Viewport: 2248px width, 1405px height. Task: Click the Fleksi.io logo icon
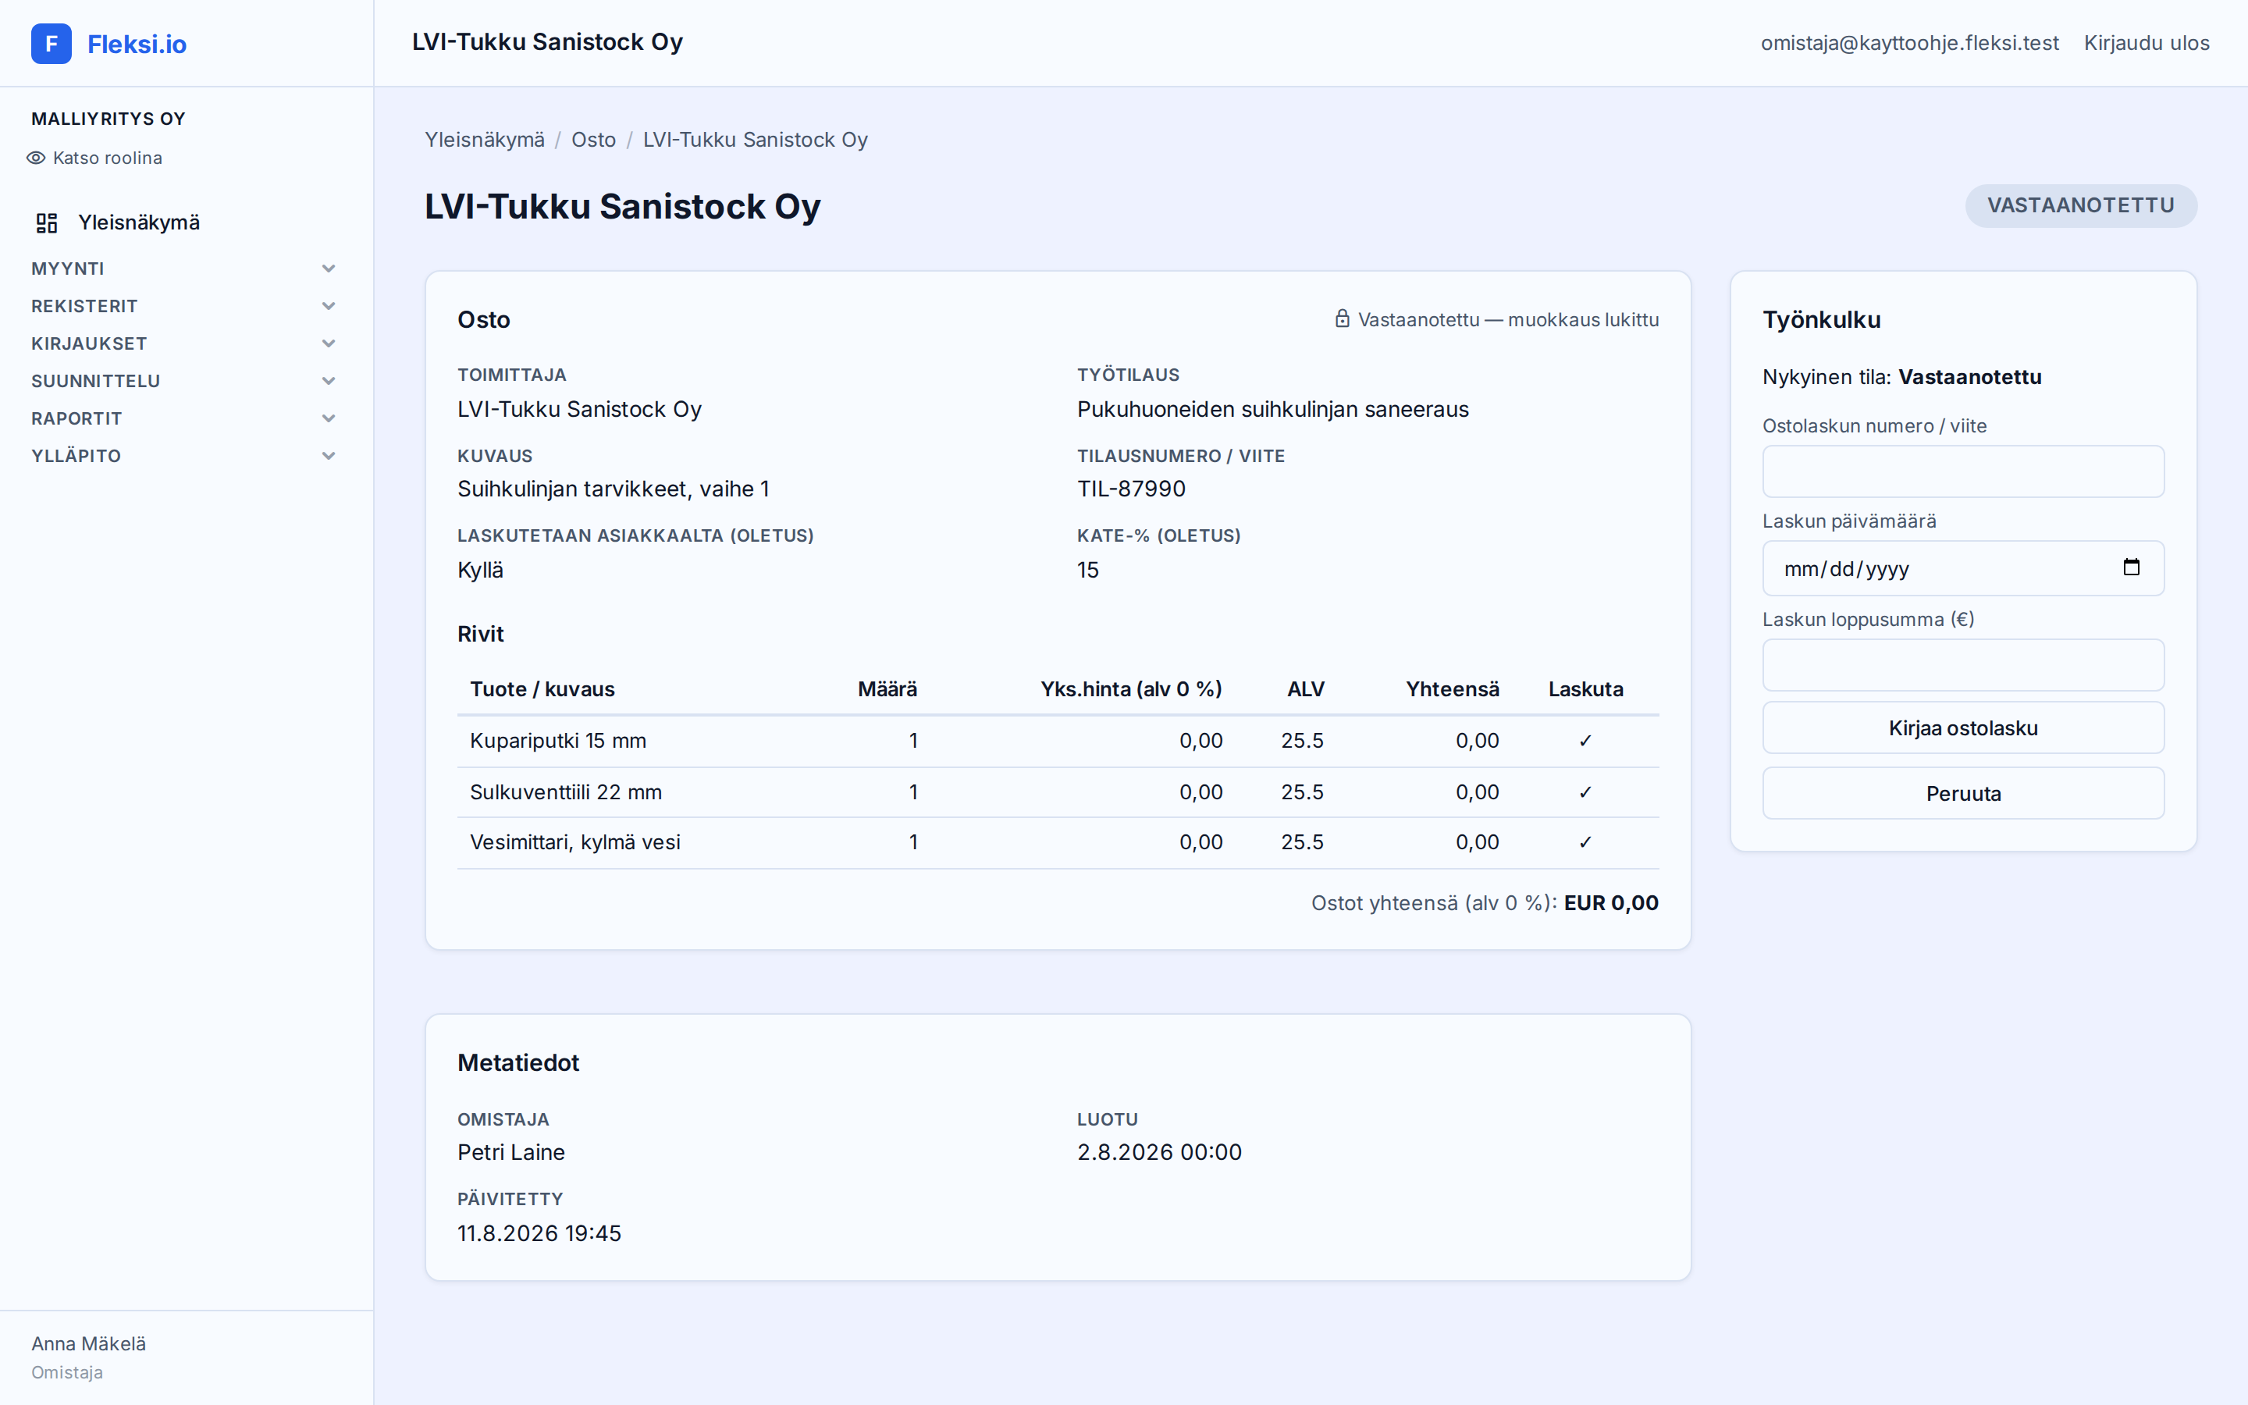click(51, 44)
